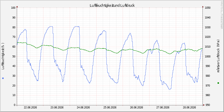This screenshot has height=112, width=224.
Task: Click the green pressure legend square
Action: tap(218, 83)
